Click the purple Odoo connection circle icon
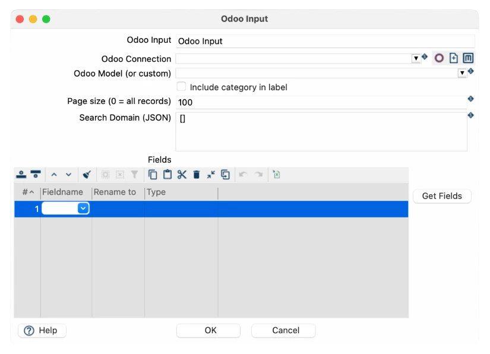The image size is (490, 354). tap(439, 58)
